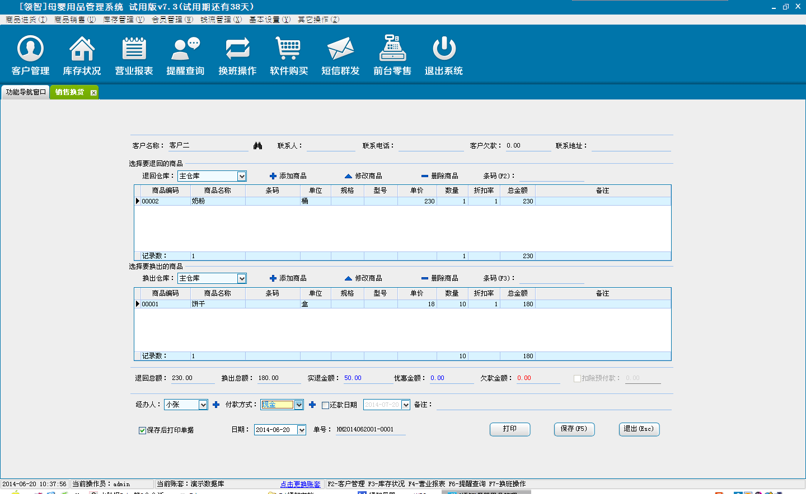Enable the 还款日期 checkbox
The image size is (806, 494).
point(325,405)
